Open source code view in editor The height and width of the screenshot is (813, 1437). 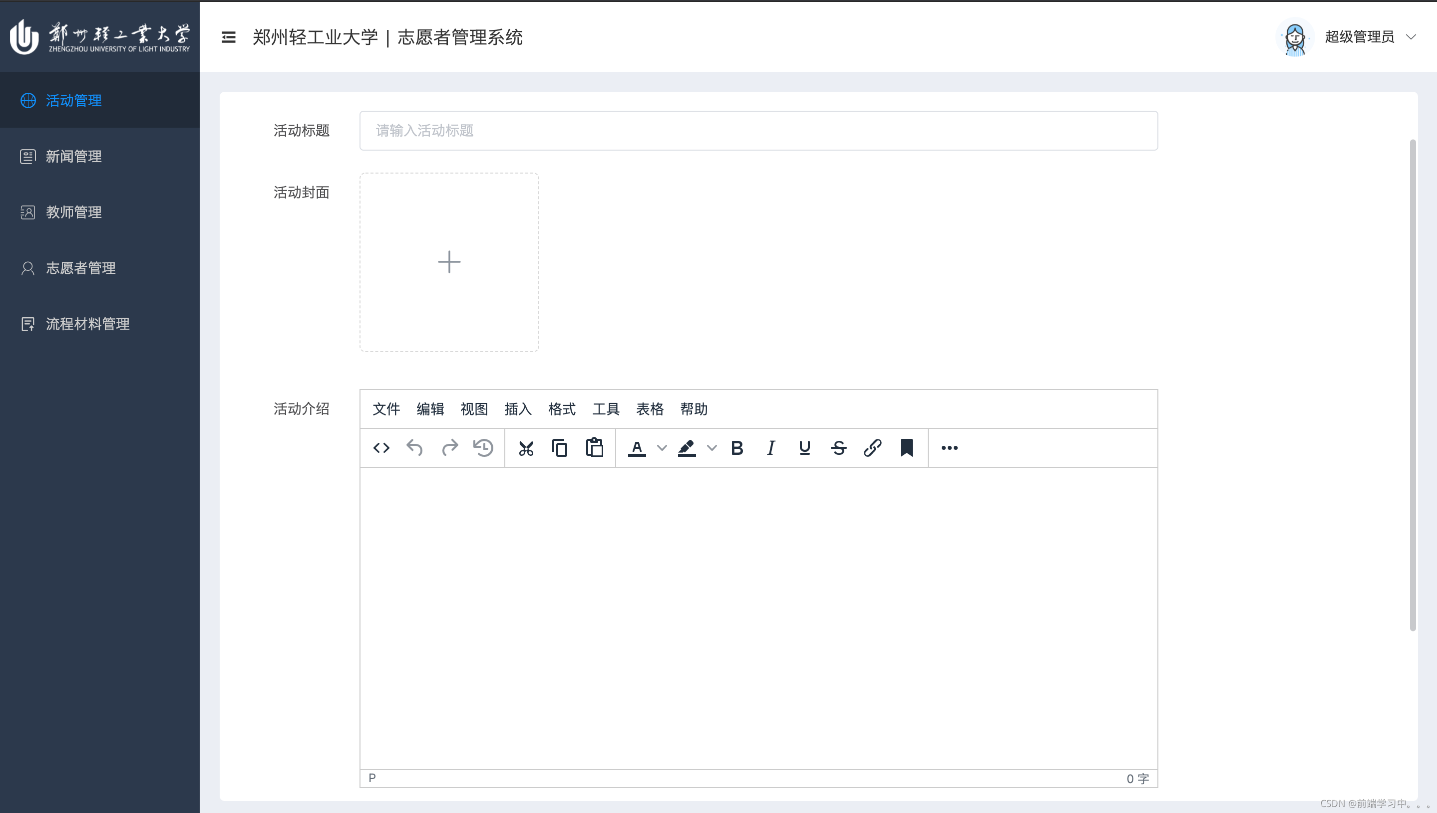[381, 448]
